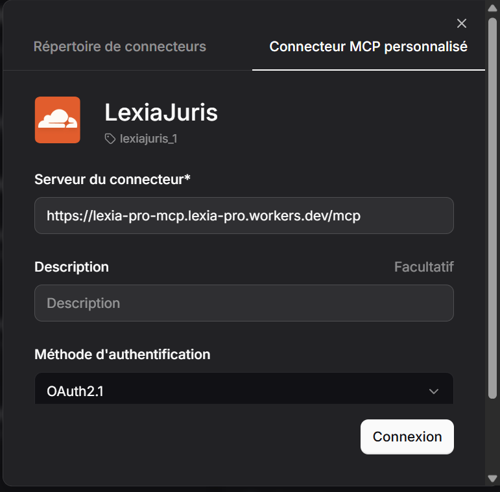Click the Description field label
Viewport: 500px width, 492px height.
tap(71, 267)
